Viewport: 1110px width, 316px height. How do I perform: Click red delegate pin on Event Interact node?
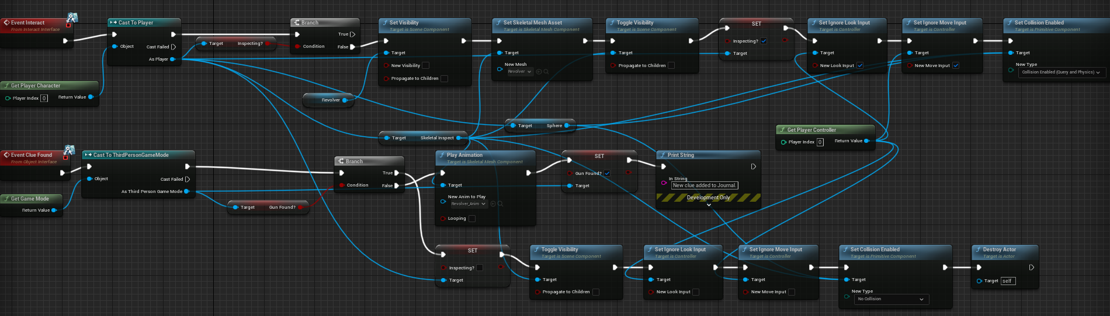pyautogui.click(x=68, y=25)
